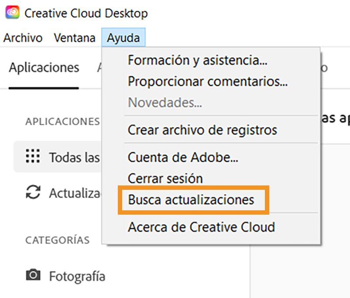Click Acerca de Creative Cloud

click(x=201, y=227)
